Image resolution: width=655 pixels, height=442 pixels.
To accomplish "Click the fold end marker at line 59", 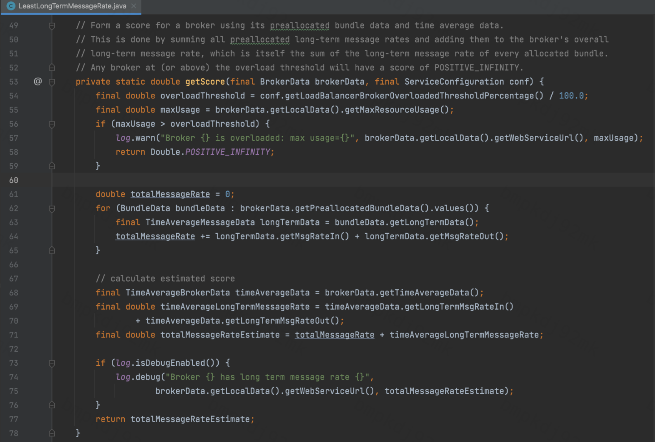I will point(52,166).
